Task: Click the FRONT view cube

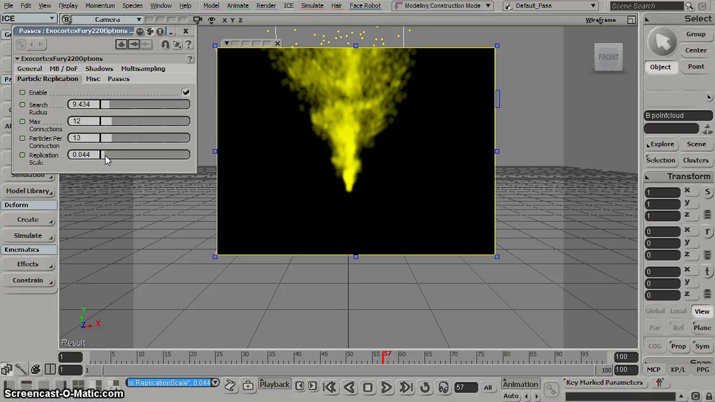Action: pyautogui.click(x=608, y=57)
